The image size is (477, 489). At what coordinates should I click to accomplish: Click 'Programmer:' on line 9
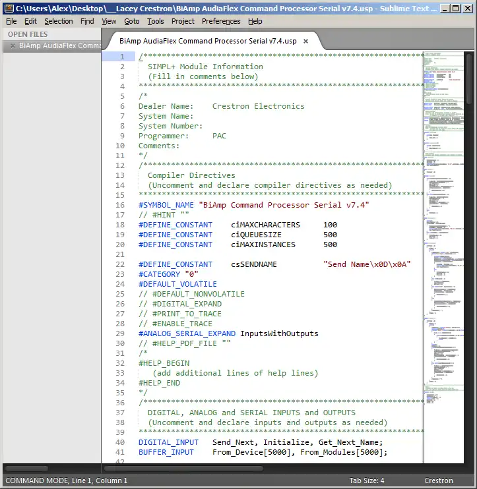(164, 136)
